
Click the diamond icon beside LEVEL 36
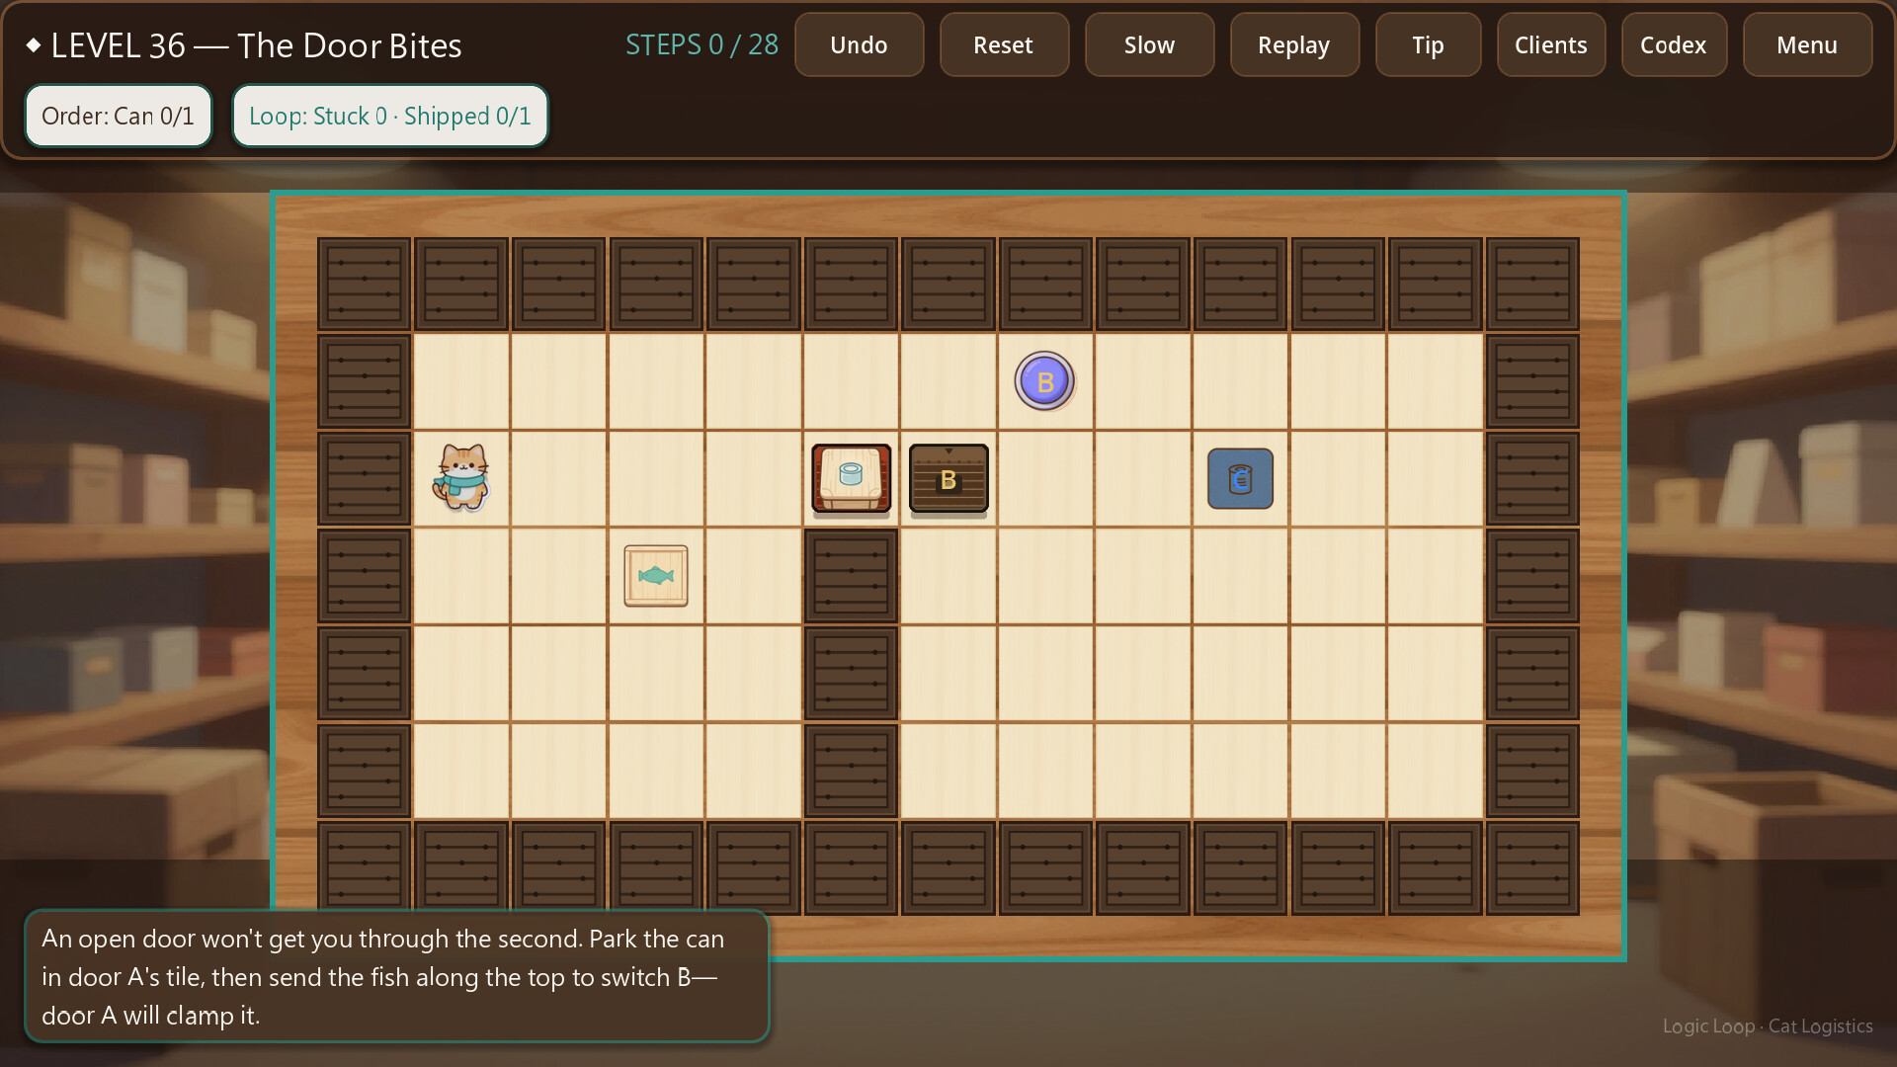click(34, 45)
